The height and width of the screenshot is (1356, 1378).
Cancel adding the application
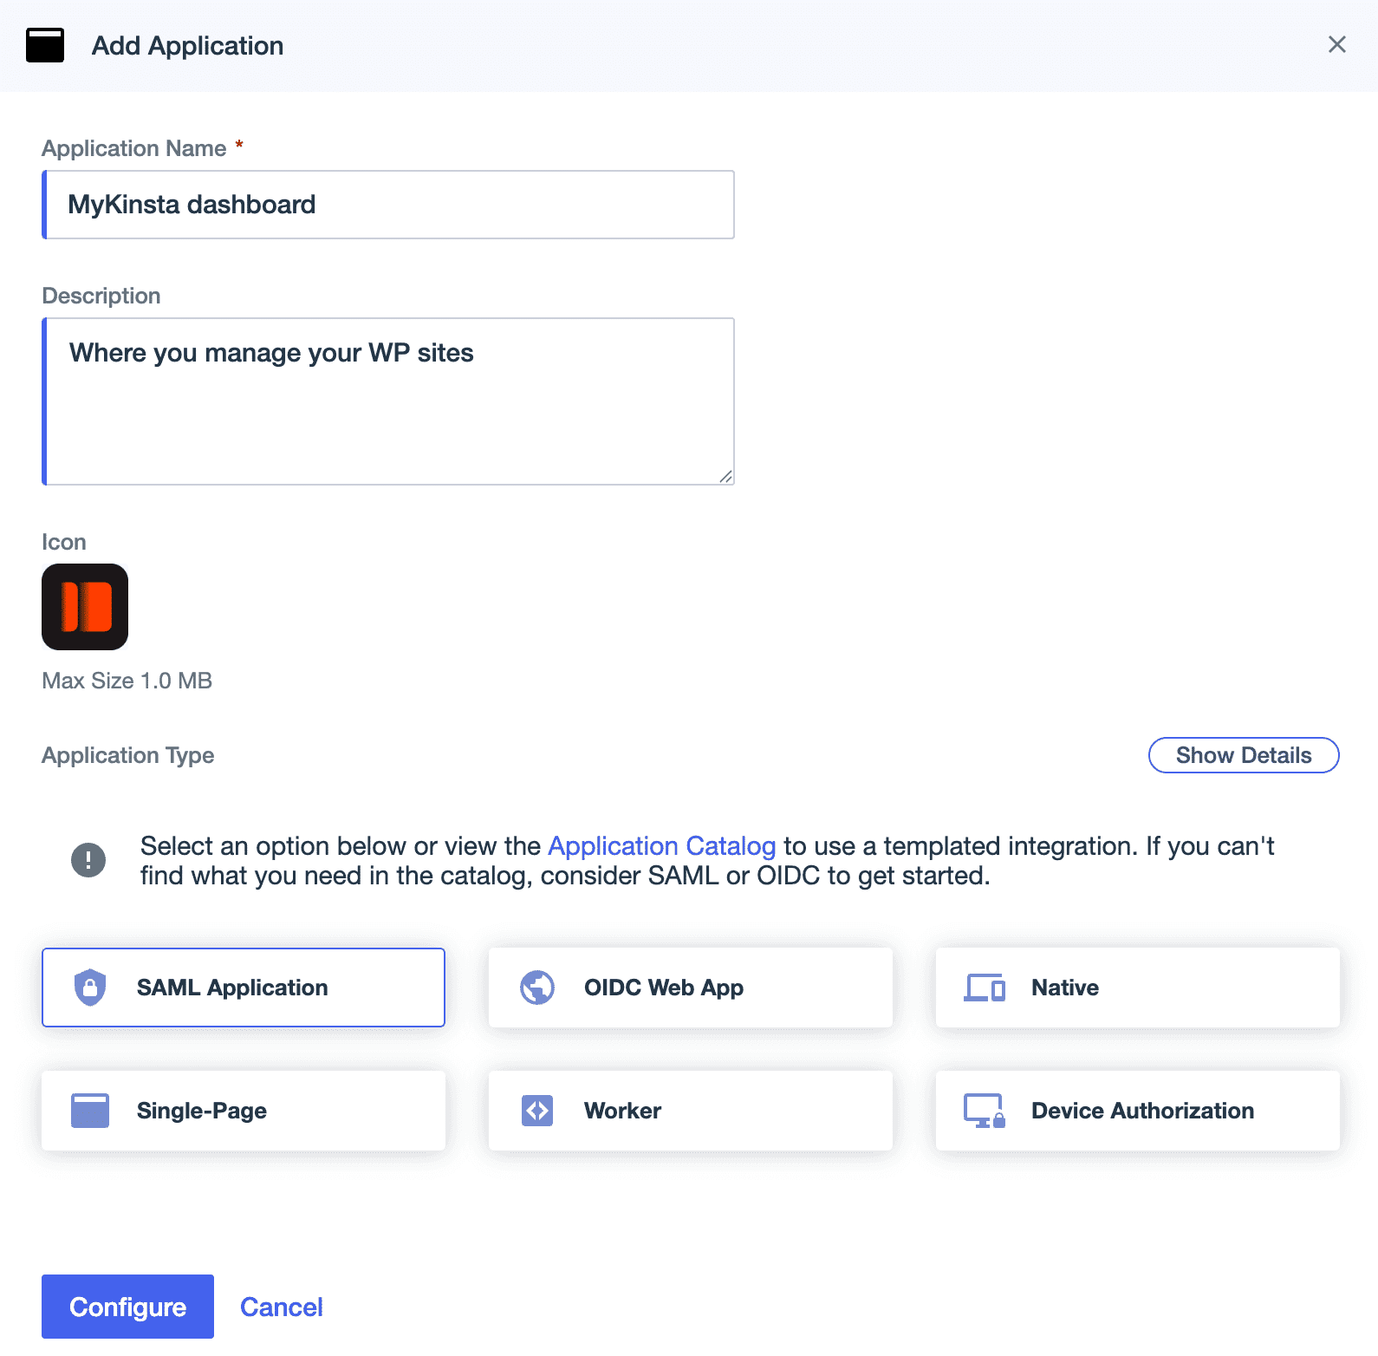click(281, 1306)
